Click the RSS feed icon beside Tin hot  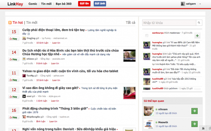[x=10, y=22]
